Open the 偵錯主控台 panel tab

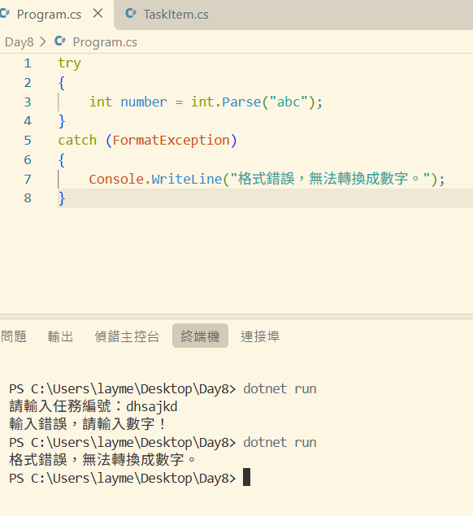(x=127, y=336)
